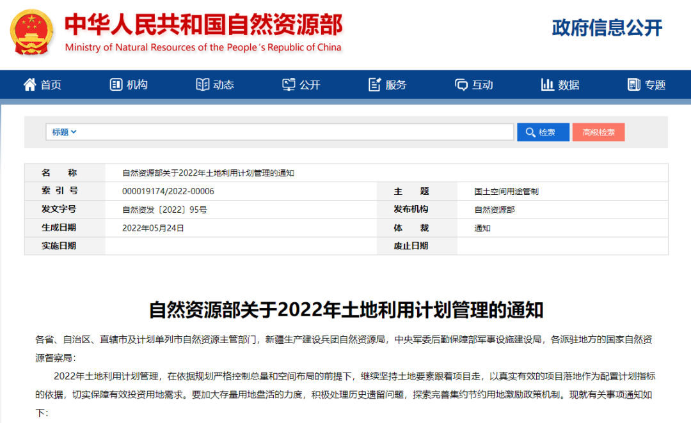
Task: Click the ministry name title 中华人民共和国自然资源部
Action: click(203, 24)
